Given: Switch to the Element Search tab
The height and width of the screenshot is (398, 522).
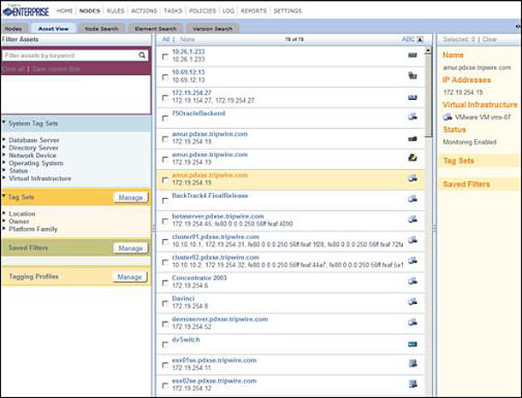Looking at the screenshot, I should point(156,28).
